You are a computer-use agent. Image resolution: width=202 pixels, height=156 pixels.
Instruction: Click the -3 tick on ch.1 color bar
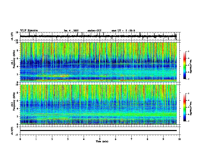[x=188, y=51]
